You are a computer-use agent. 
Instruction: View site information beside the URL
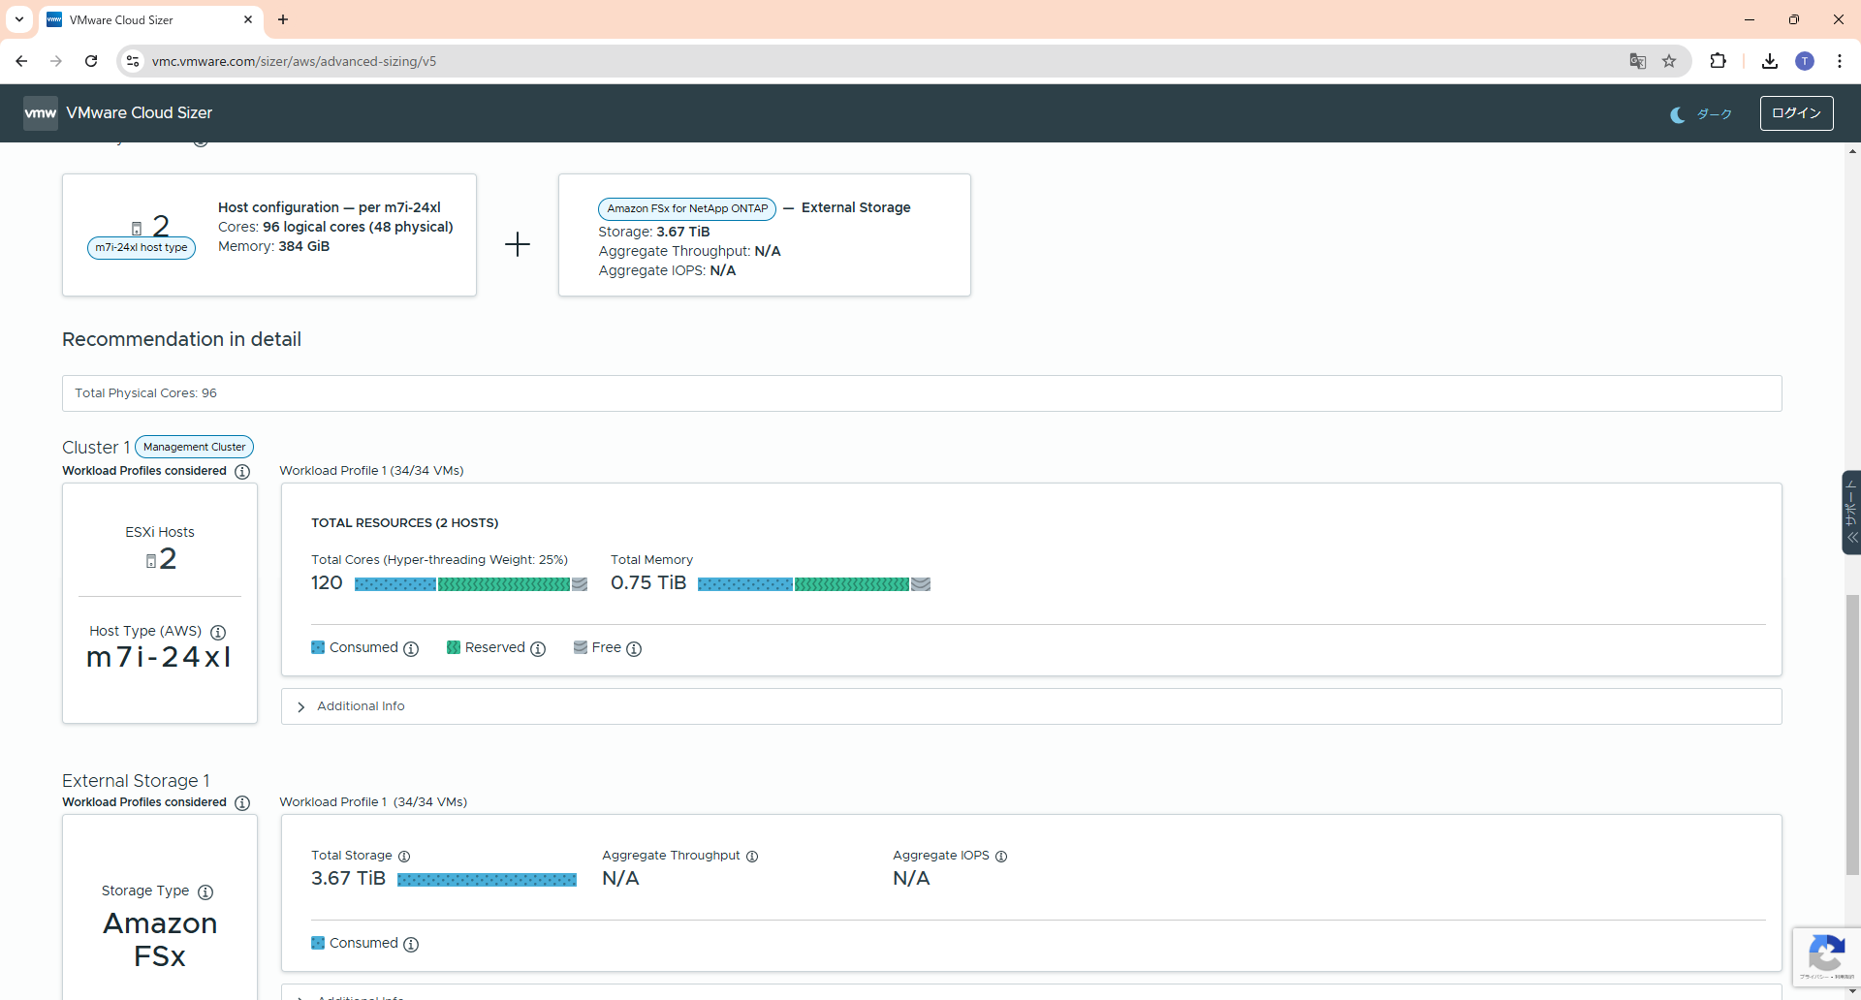[x=133, y=61]
